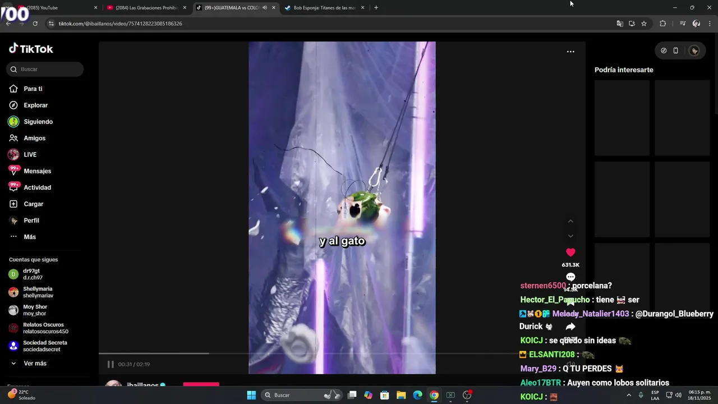Open Task View on taskbar

(x=352, y=395)
